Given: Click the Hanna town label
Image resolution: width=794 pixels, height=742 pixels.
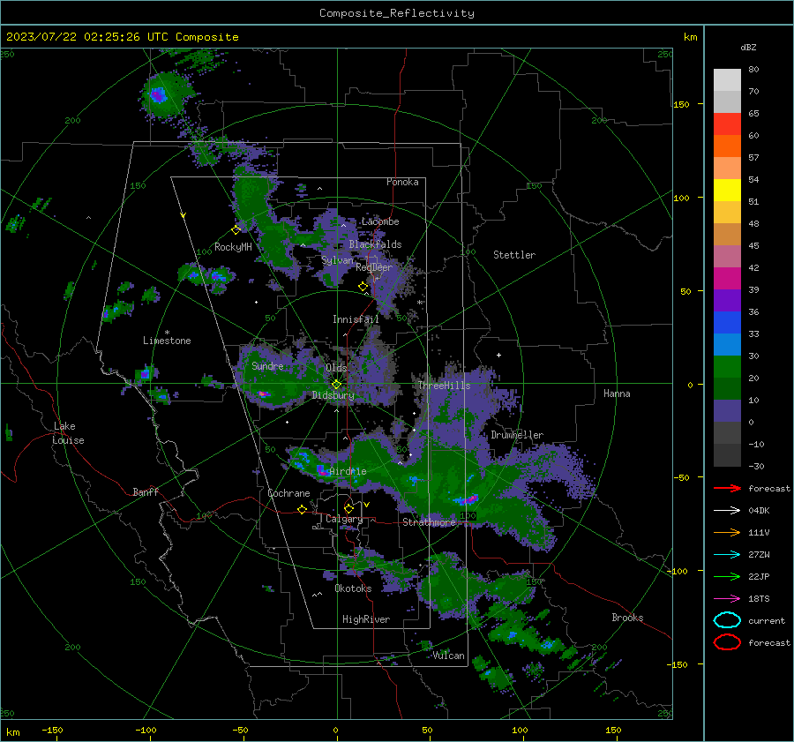Looking at the screenshot, I should coord(617,393).
